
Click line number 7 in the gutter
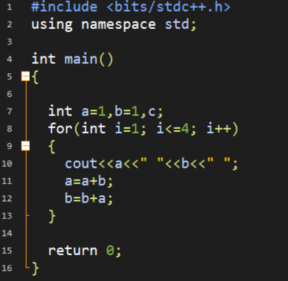pyautogui.click(x=10, y=111)
